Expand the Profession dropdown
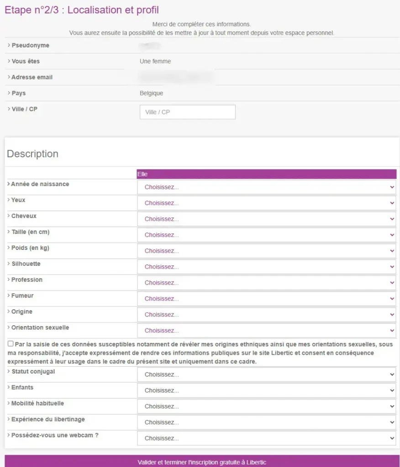 tap(266, 283)
